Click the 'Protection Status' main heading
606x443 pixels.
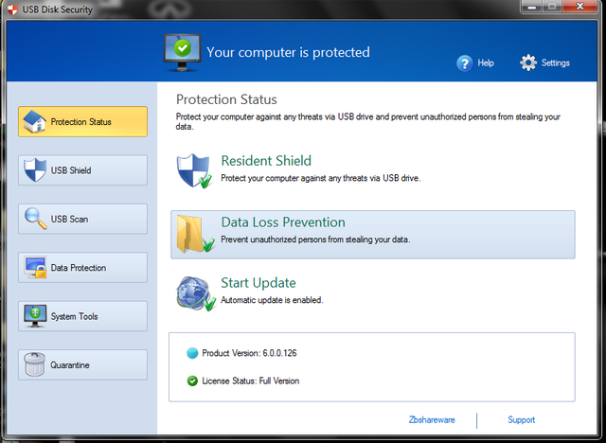coord(226,99)
